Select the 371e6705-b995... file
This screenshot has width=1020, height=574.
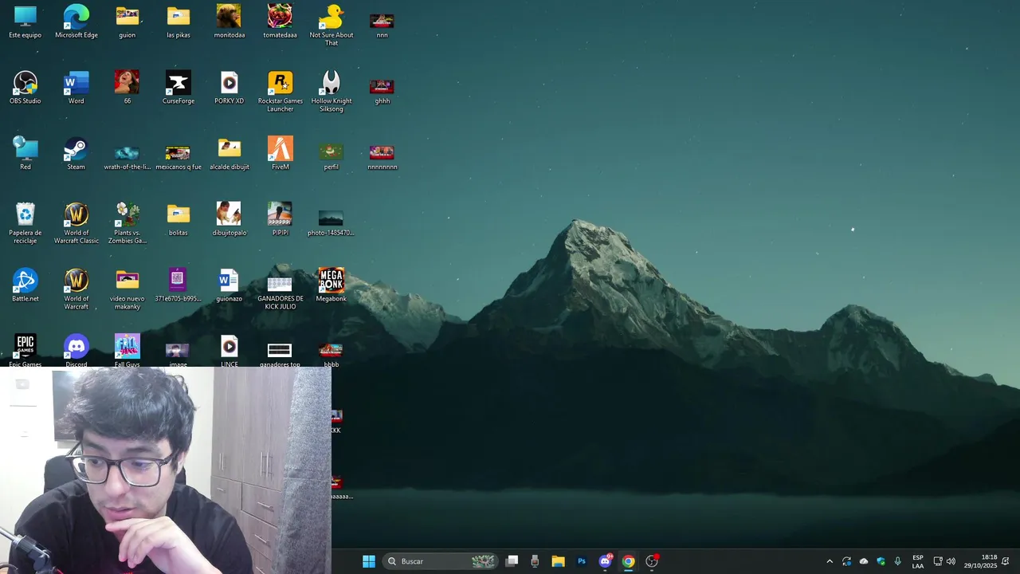point(178,285)
